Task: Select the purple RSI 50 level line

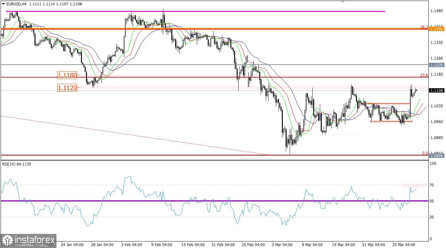Action: coord(215,201)
